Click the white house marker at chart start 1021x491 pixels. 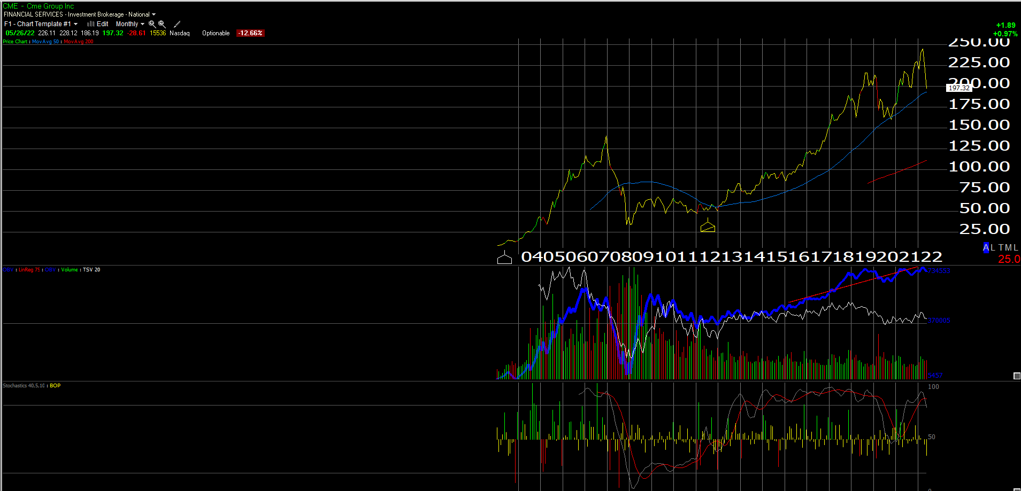tap(504, 259)
